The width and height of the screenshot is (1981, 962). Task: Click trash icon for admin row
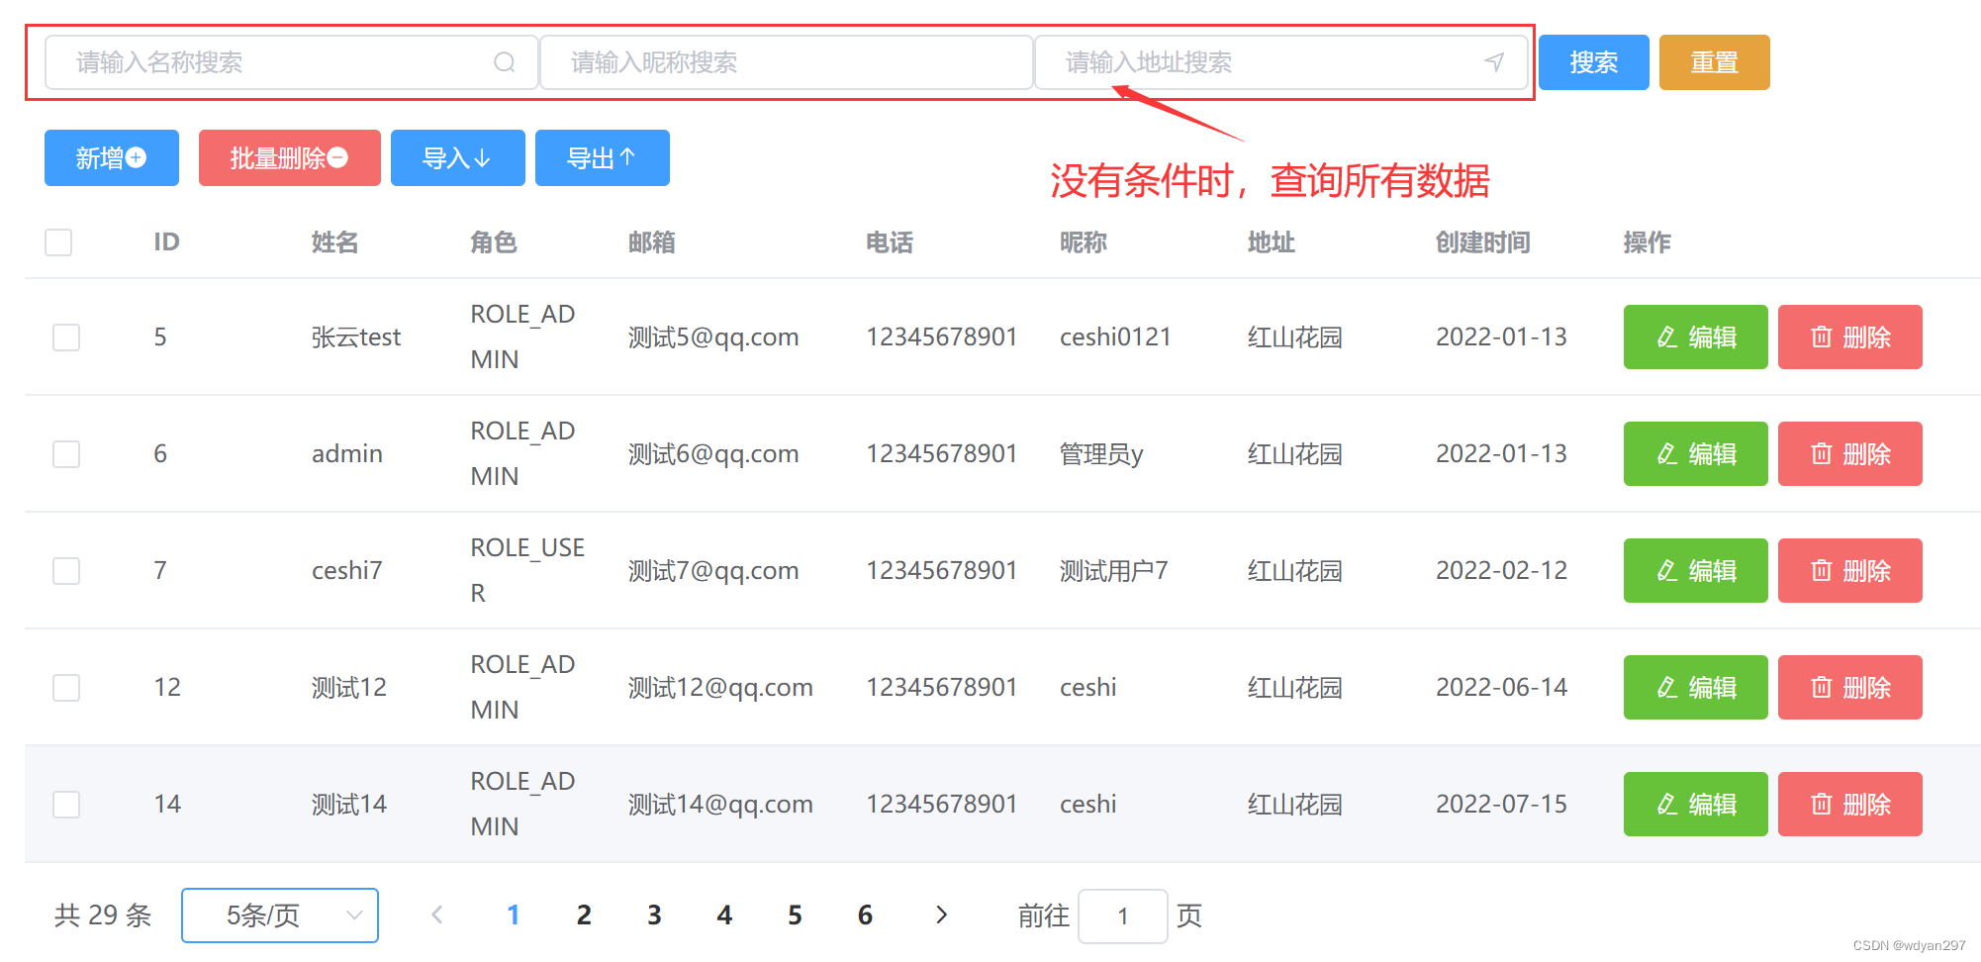click(1821, 454)
